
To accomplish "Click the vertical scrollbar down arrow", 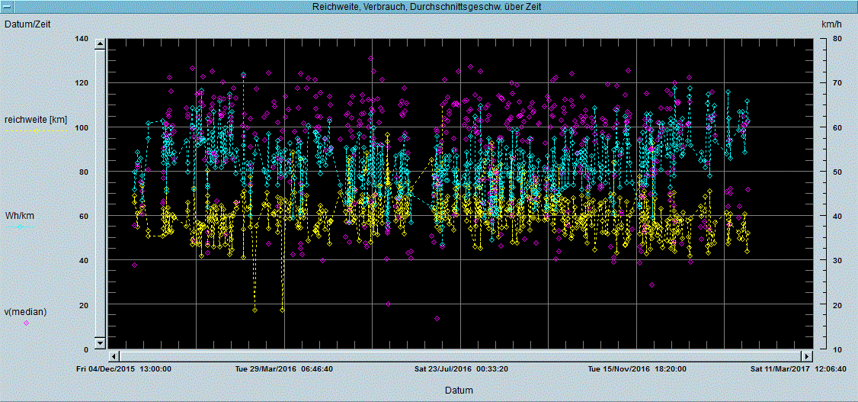I will point(99,342).
